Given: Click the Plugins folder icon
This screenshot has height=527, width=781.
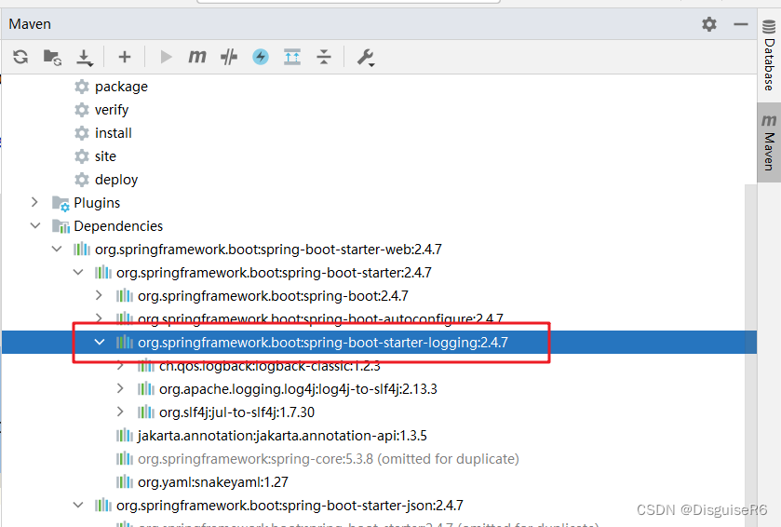Looking at the screenshot, I should tap(61, 203).
